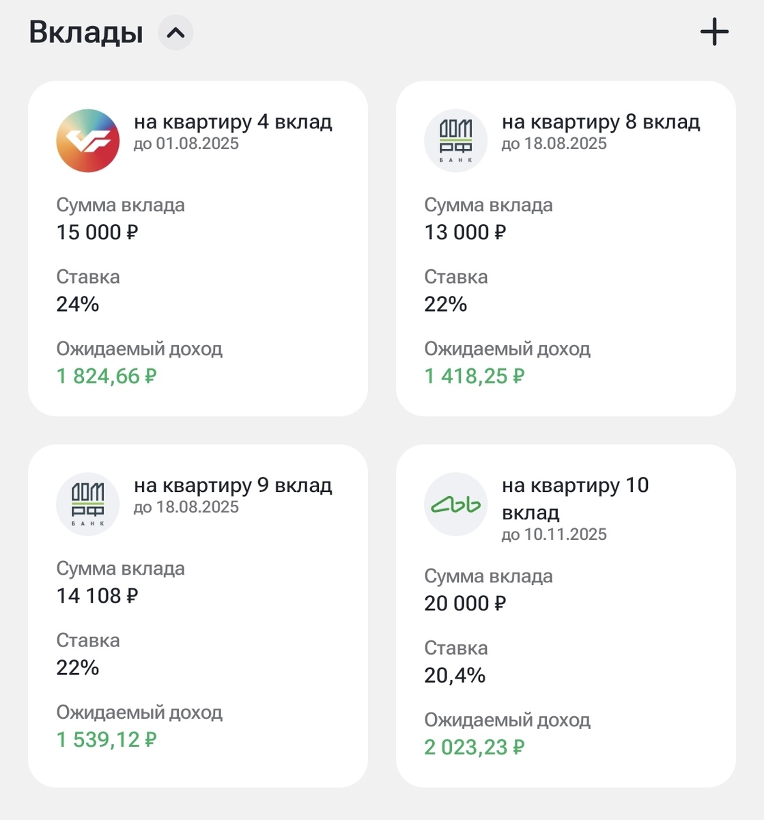
Task: Click ДОМ.РФ bank logo on 9 вклад
Action: tap(87, 504)
